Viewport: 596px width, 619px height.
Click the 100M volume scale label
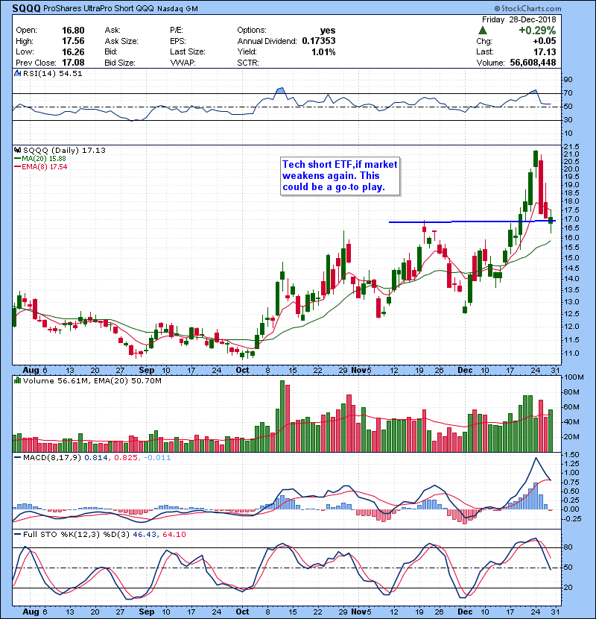click(x=574, y=377)
